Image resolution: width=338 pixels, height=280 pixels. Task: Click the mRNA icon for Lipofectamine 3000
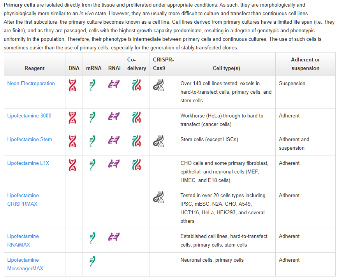click(92, 117)
